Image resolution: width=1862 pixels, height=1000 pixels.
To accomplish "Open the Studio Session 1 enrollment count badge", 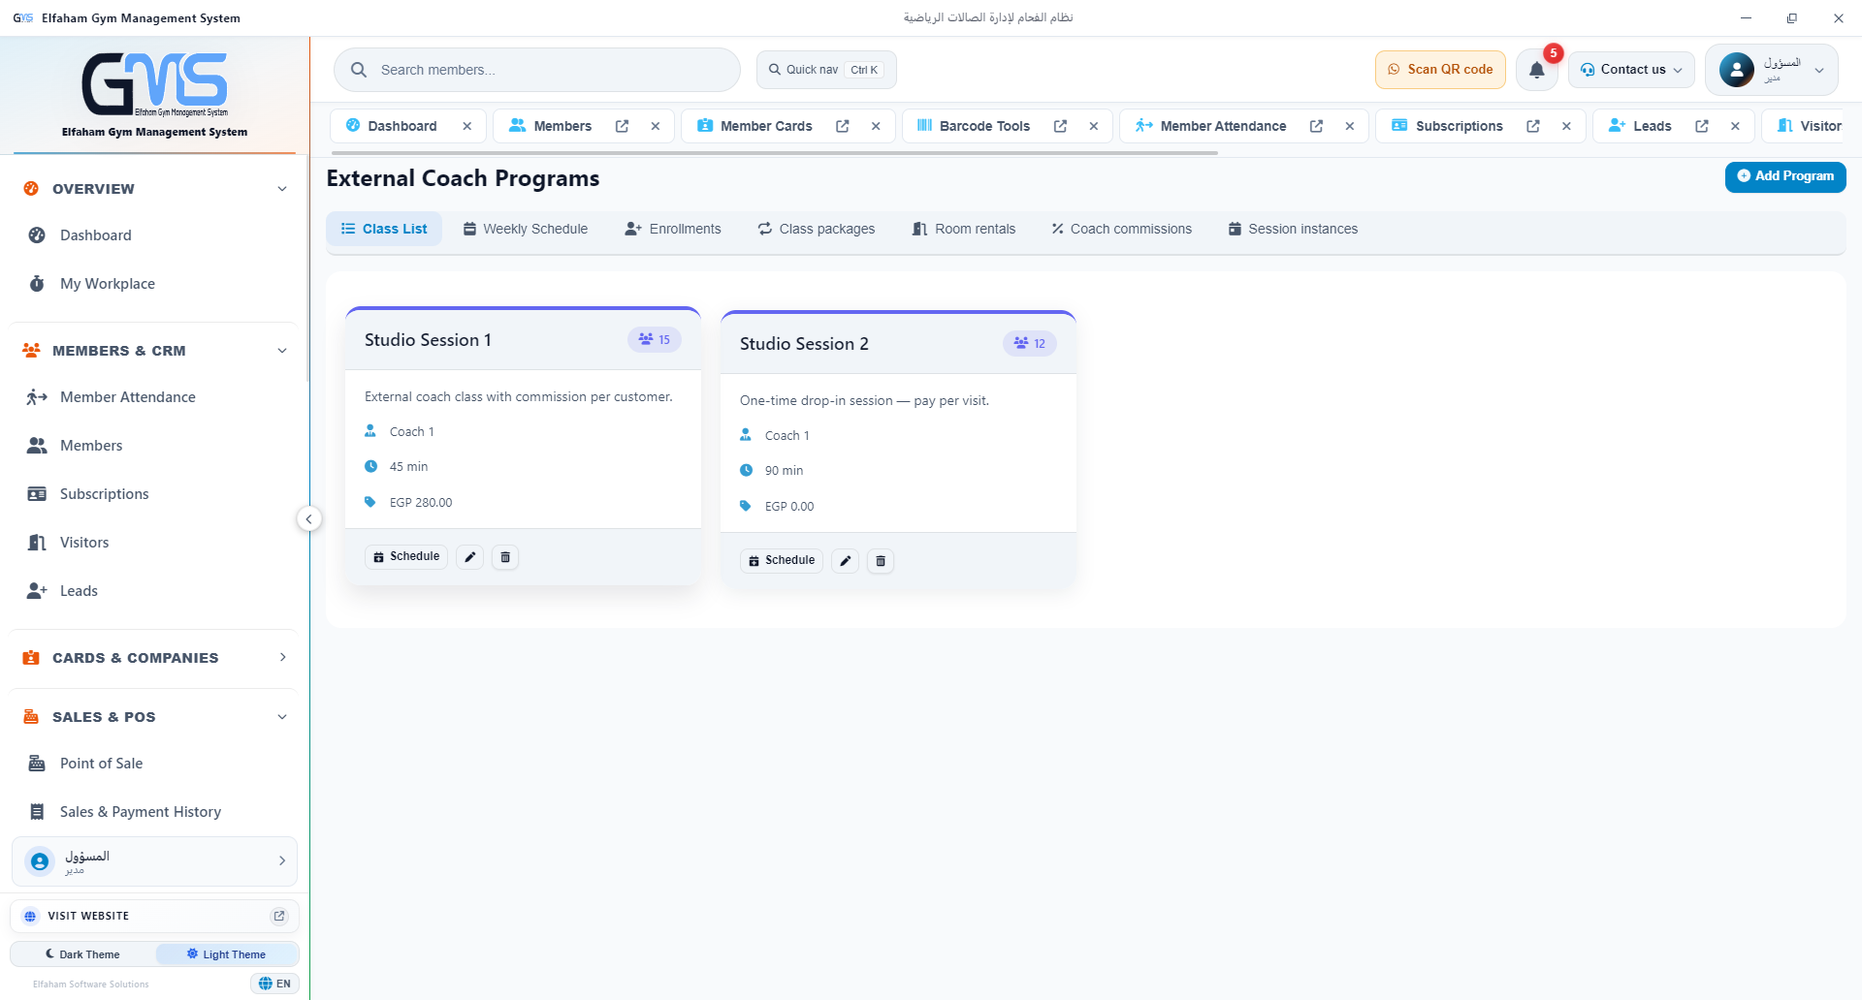I will (x=655, y=340).
